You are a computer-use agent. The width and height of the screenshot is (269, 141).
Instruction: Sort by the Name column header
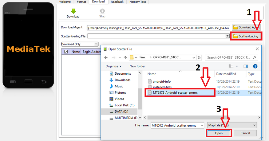click(152, 74)
